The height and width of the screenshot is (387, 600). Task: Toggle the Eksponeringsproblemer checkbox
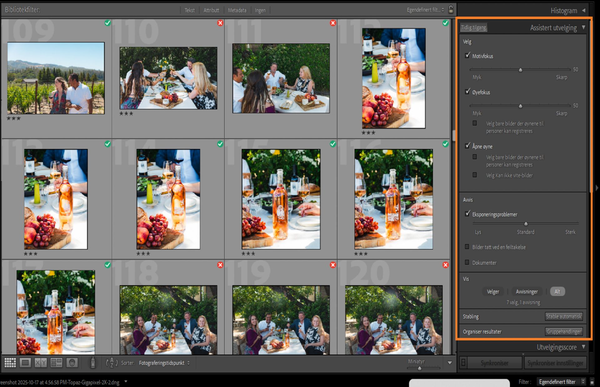pos(467,214)
